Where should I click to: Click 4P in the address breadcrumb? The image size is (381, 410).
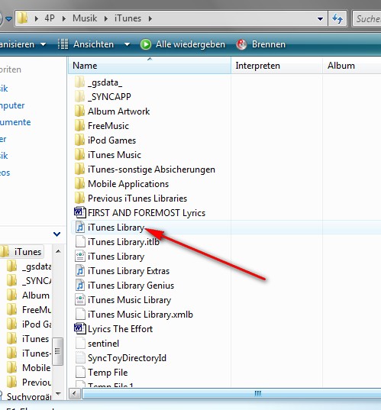point(50,18)
